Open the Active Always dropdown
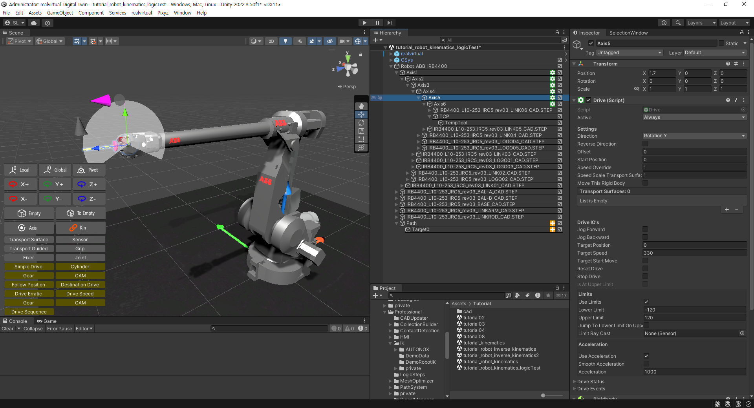This screenshot has height=408, width=754. tap(694, 117)
